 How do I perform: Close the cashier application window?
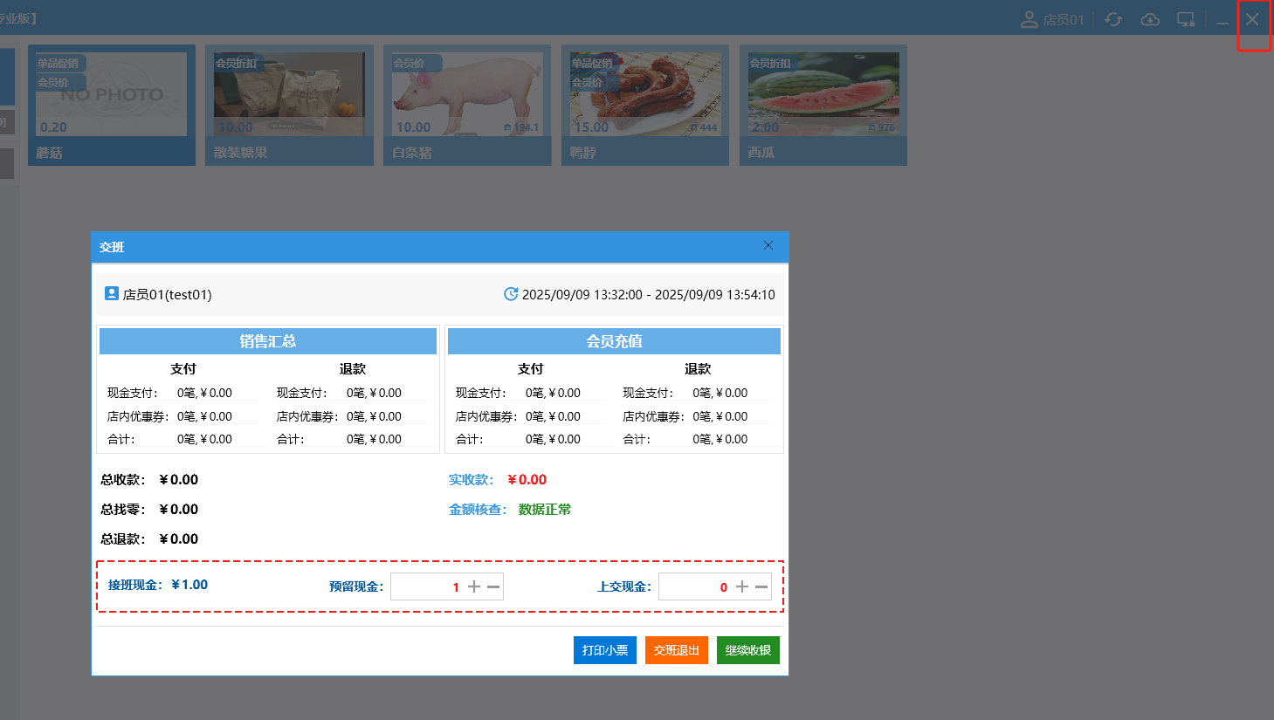coord(1252,20)
